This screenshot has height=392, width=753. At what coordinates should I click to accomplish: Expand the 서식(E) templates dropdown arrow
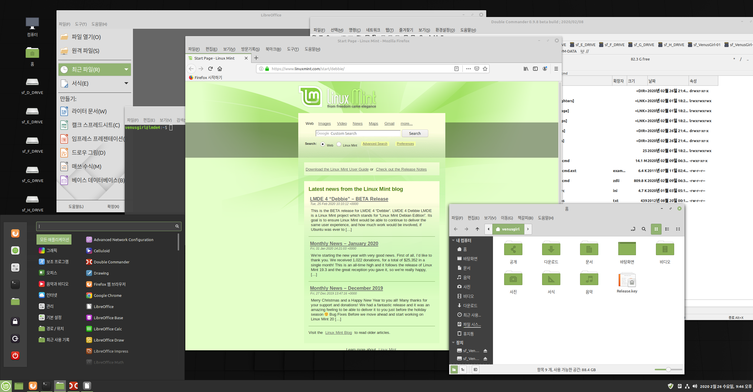[126, 83]
